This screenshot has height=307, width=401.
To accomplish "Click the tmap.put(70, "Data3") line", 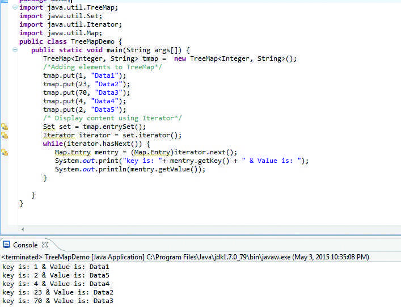I will coord(86,92).
